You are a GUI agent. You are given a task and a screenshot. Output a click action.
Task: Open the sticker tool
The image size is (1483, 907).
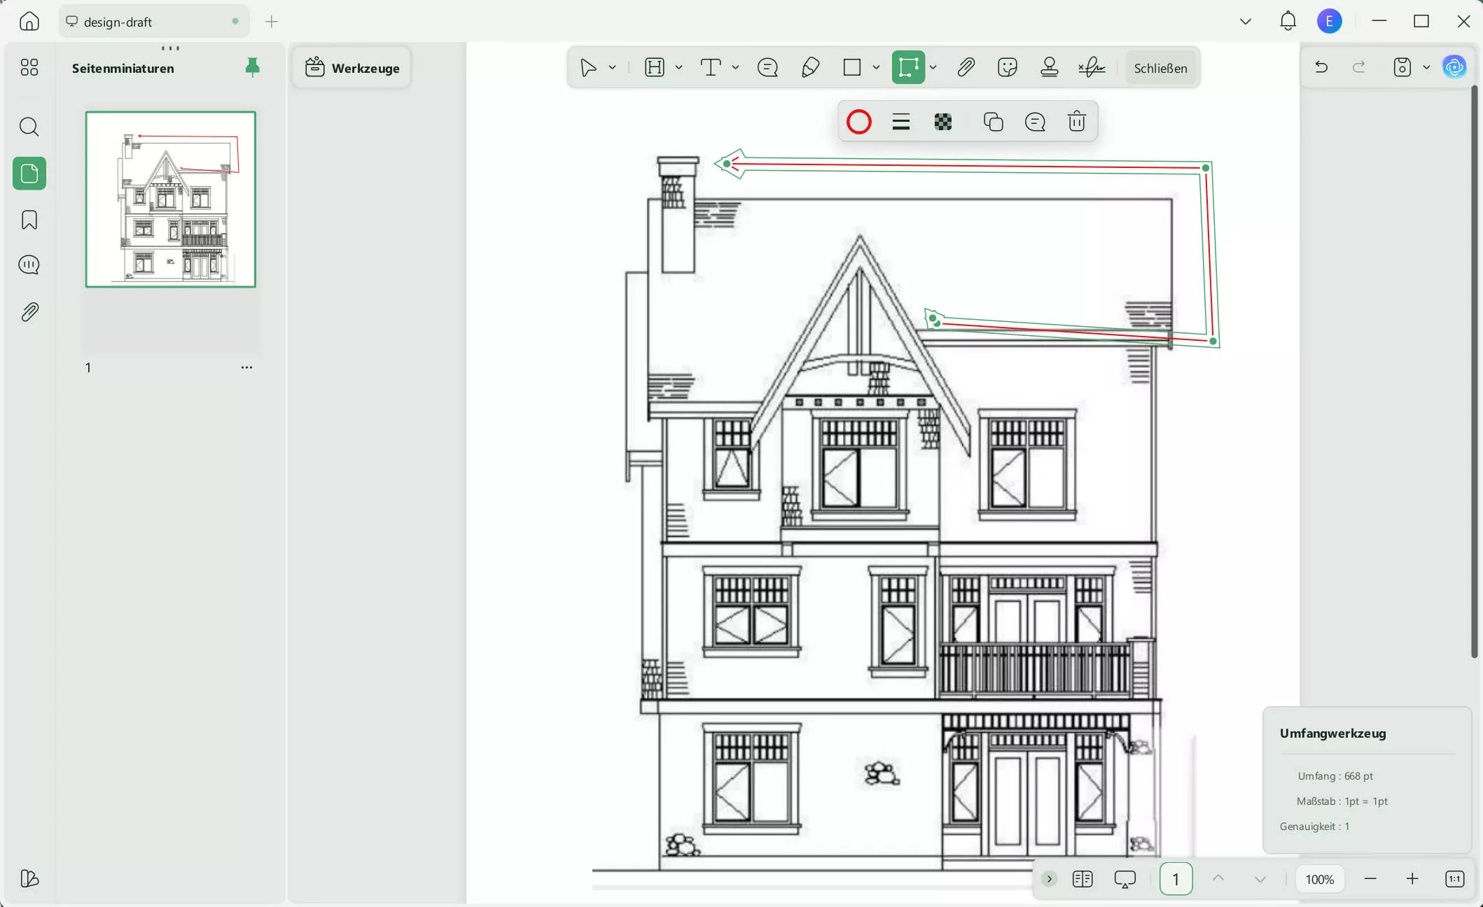tap(1007, 67)
